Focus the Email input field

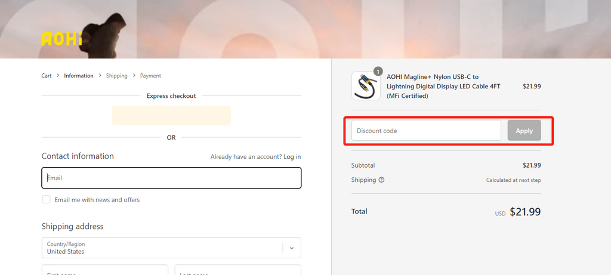click(x=171, y=178)
